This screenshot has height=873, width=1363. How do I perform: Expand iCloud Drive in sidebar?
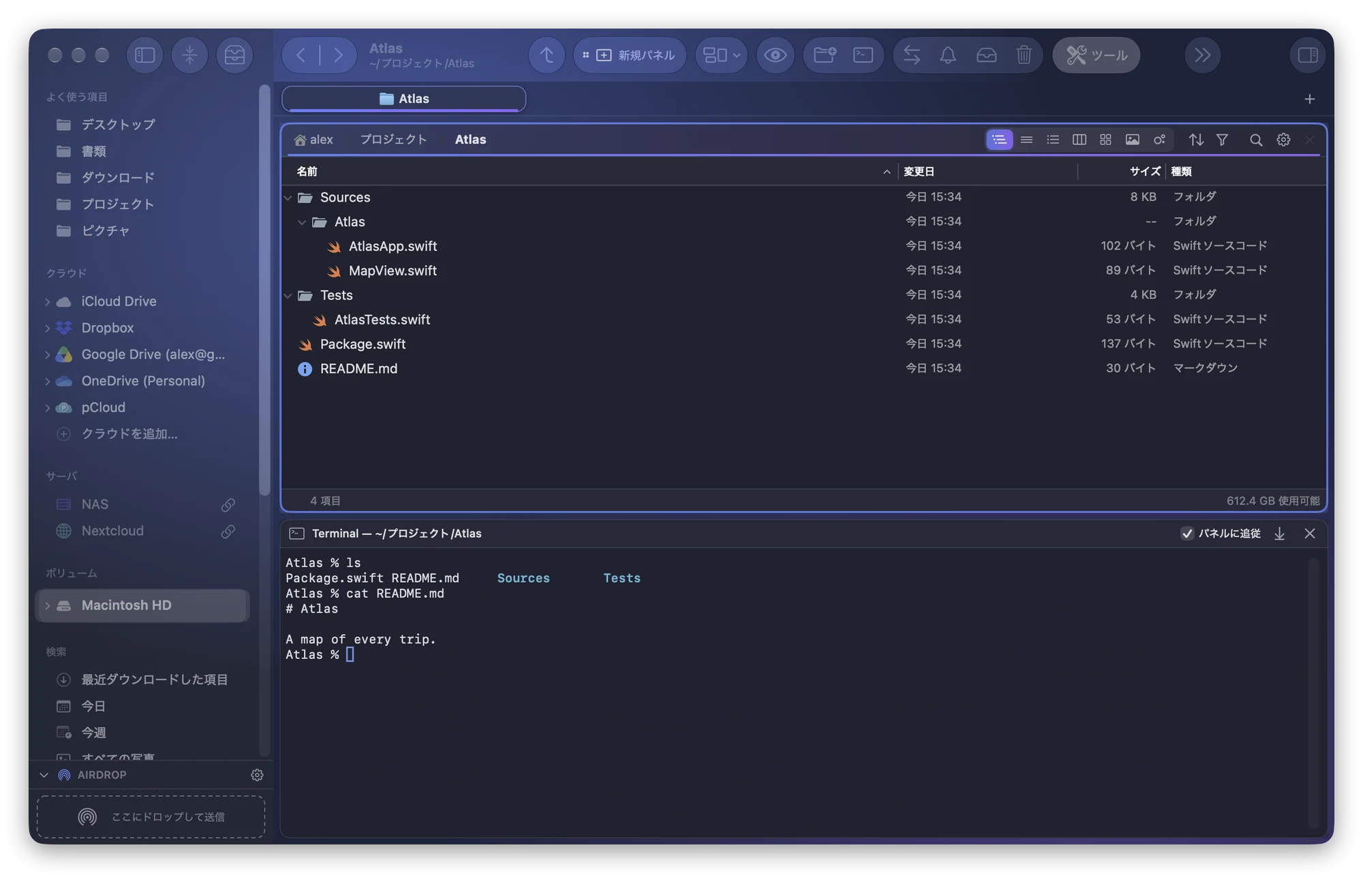pos(47,301)
